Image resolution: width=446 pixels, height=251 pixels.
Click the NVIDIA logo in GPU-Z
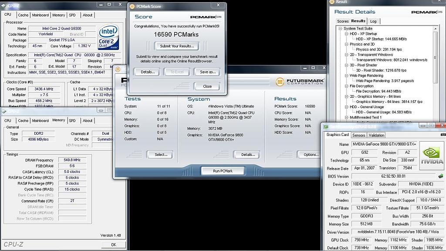coord(432,155)
